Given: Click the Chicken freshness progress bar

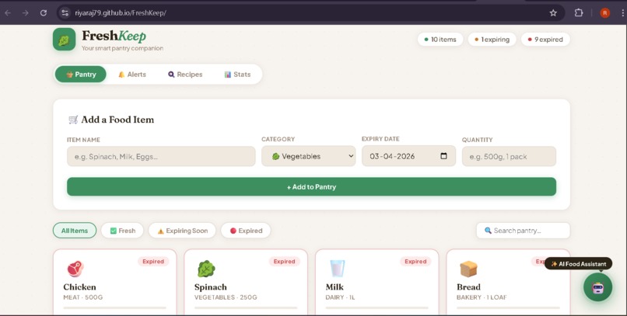Looking at the screenshot, I should pos(115,307).
